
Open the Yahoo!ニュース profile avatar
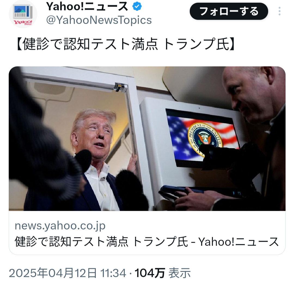click(x=23, y=14)
